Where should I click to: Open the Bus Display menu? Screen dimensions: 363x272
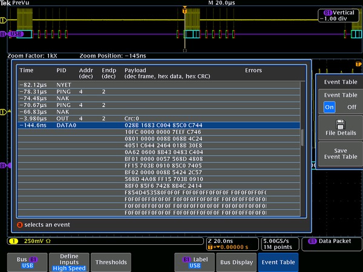point(236,262)
